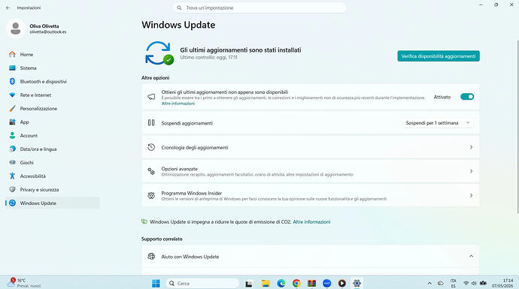Open Personalizzazione settings
519x289 pixels.
(53, 109)
